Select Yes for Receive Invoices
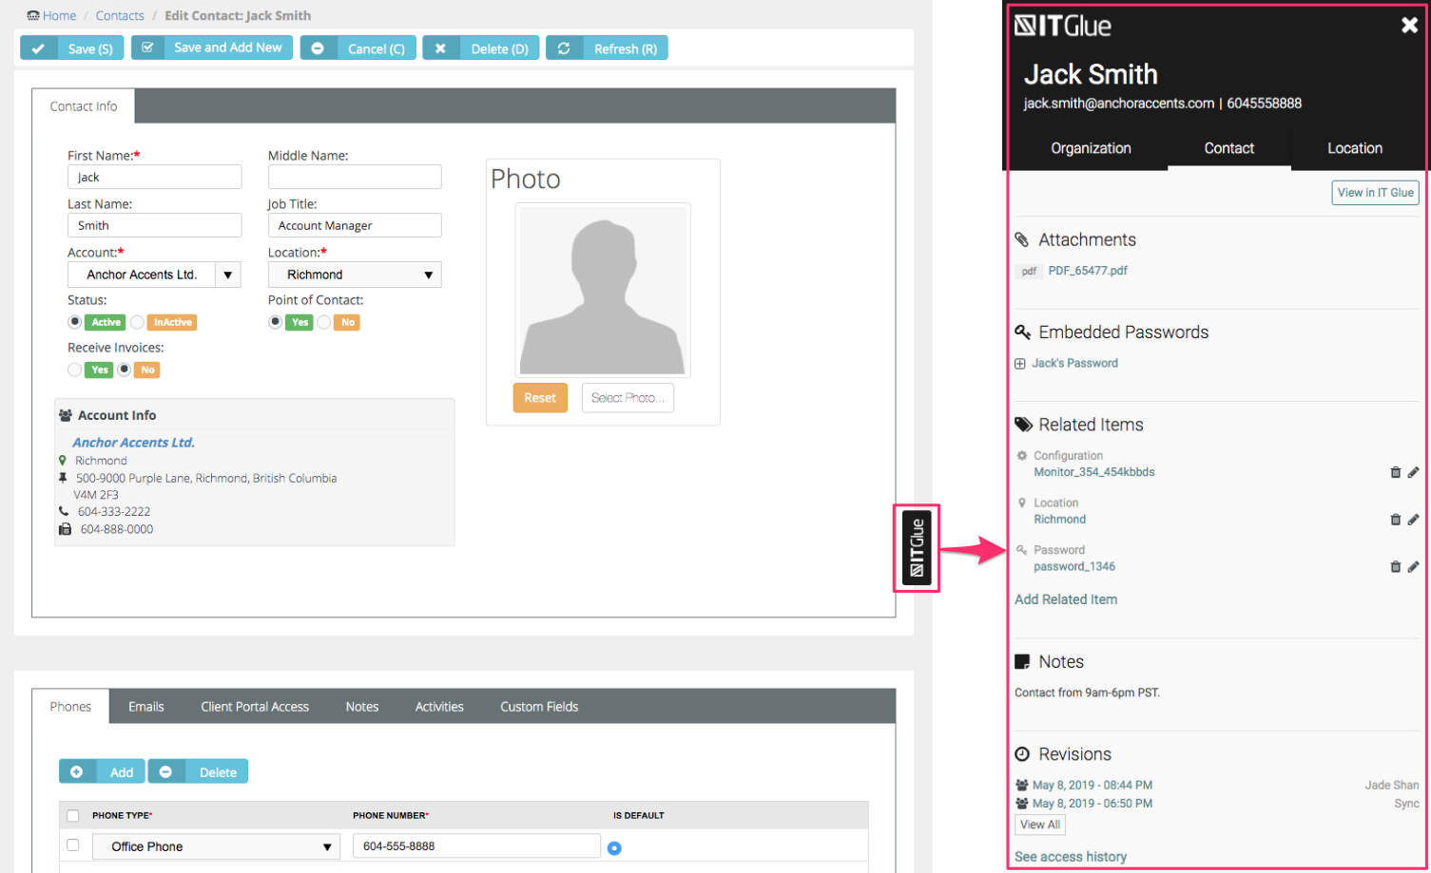 click(x=74, y=370)
